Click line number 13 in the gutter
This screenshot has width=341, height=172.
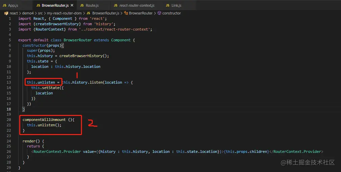9,82
